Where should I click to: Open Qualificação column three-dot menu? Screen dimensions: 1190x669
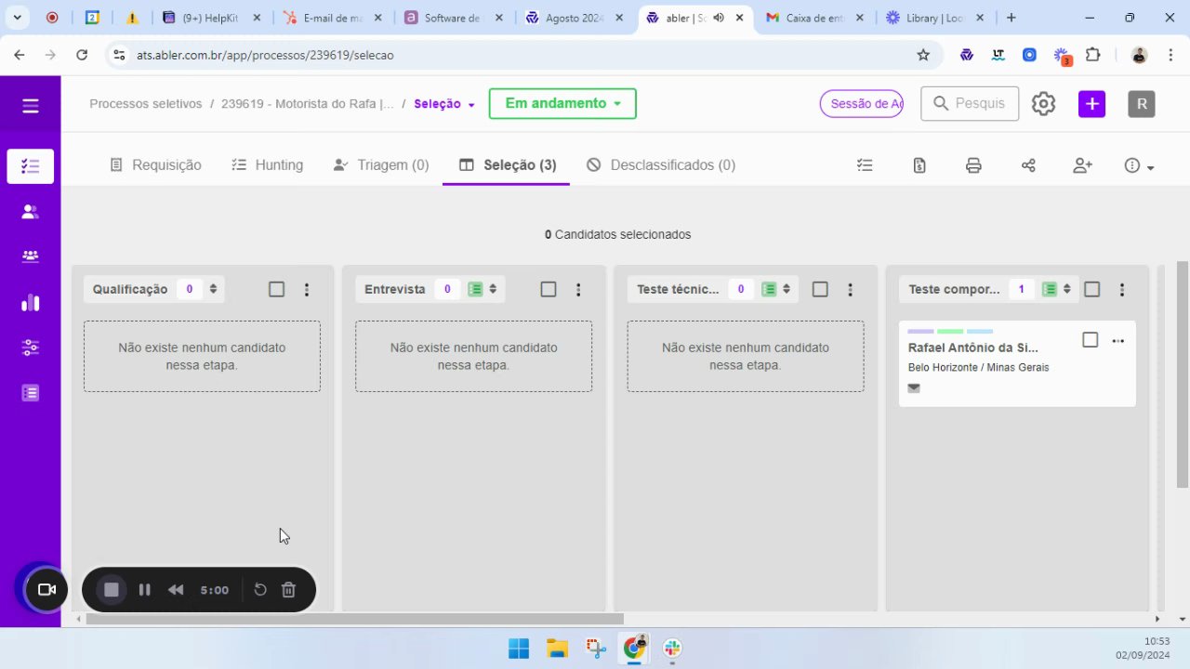pyautogui.click(x=307, y=290)
